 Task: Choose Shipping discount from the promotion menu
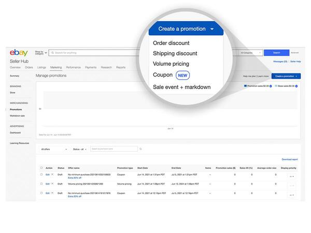tap(175, 53)
